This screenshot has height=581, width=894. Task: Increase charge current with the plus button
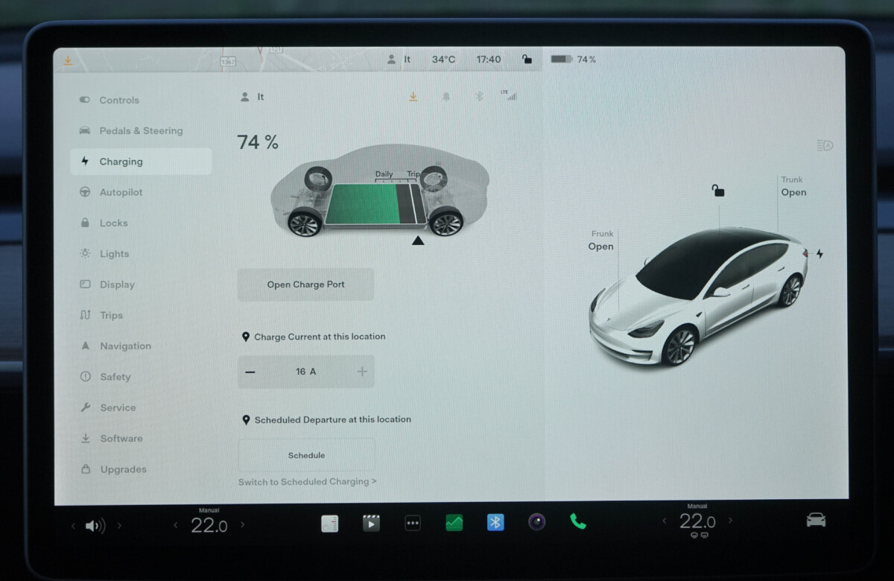[362, 372]
